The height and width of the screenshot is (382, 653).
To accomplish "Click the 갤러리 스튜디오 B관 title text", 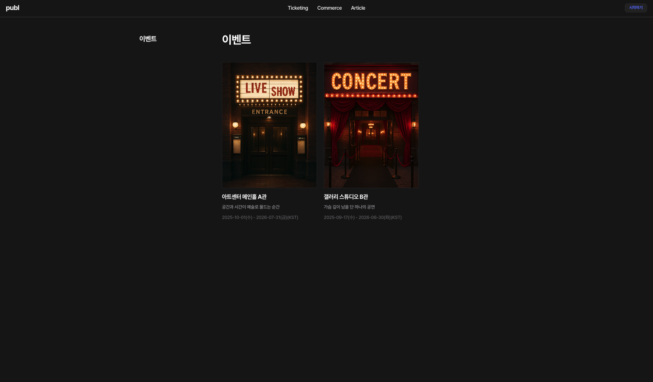I will pos(346,197).
